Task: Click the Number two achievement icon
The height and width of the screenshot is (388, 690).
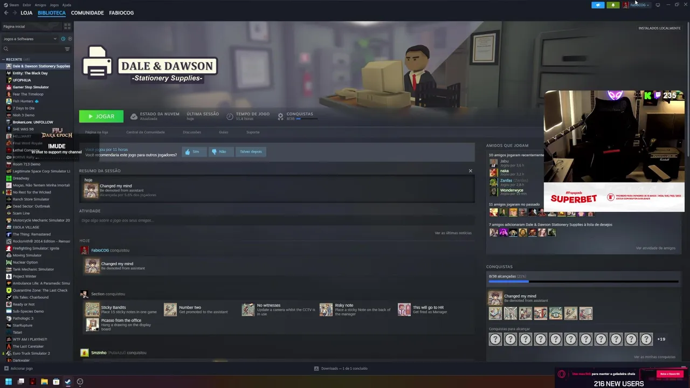Action: coord(170,309)
